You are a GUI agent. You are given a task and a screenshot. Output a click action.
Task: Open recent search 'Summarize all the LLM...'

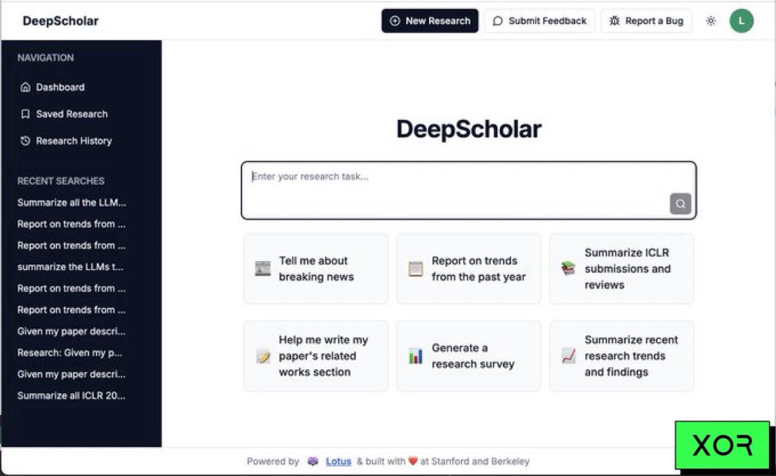click(x=72, y=203)
